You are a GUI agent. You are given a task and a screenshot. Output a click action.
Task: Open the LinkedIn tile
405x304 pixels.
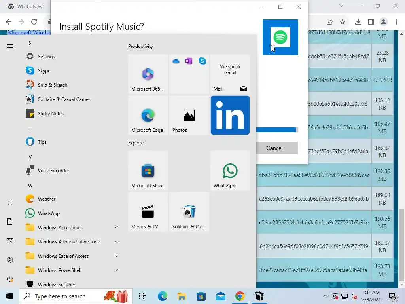coord(230,115)
